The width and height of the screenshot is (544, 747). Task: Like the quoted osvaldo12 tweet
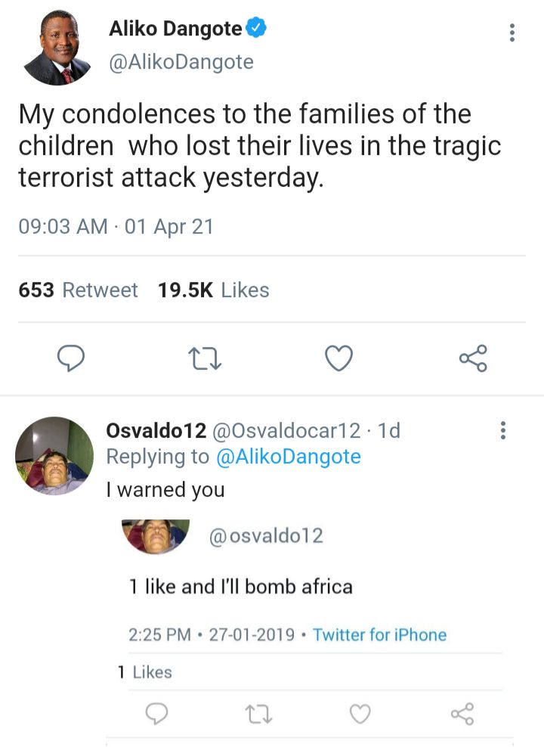[360, 713]
